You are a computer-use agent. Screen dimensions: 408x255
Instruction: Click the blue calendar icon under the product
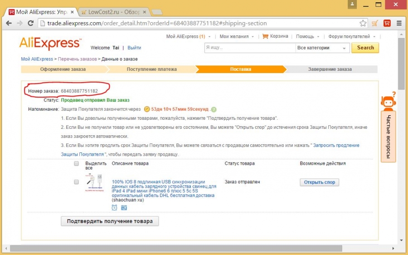tap(124, 207)
